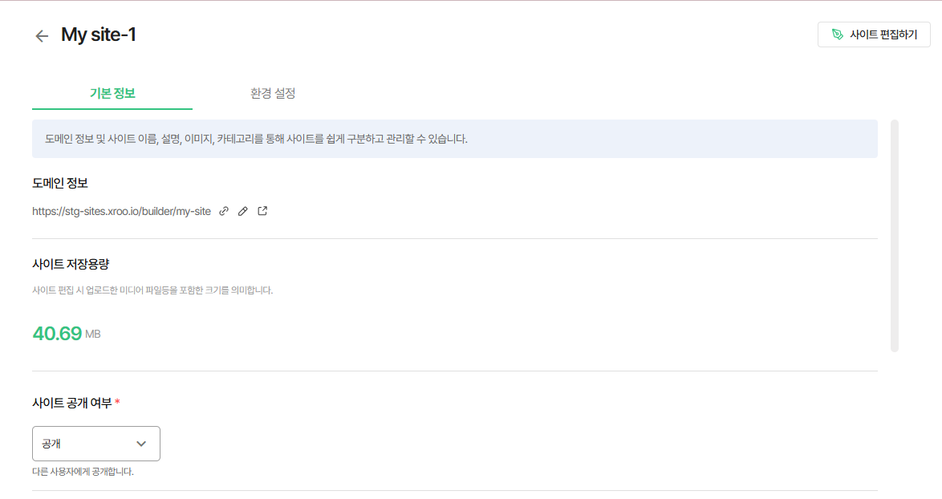Image resolution: width=942 pixels, height=499 pixels.
Task: Open the 공개 visibility dropdown
Action: coord(96,444)
